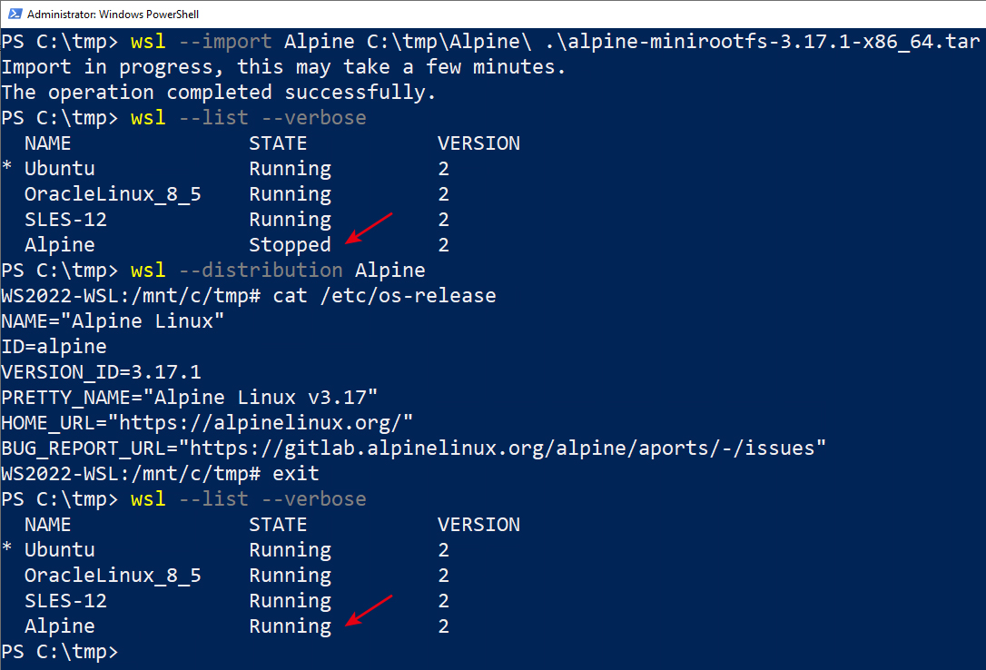This screenshot has width=986, height=670.
Task: Click the first NAME column header
Action: pos(48,143)
